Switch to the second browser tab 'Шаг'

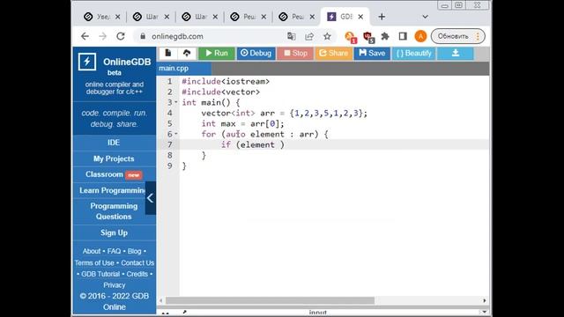[151, 17]
